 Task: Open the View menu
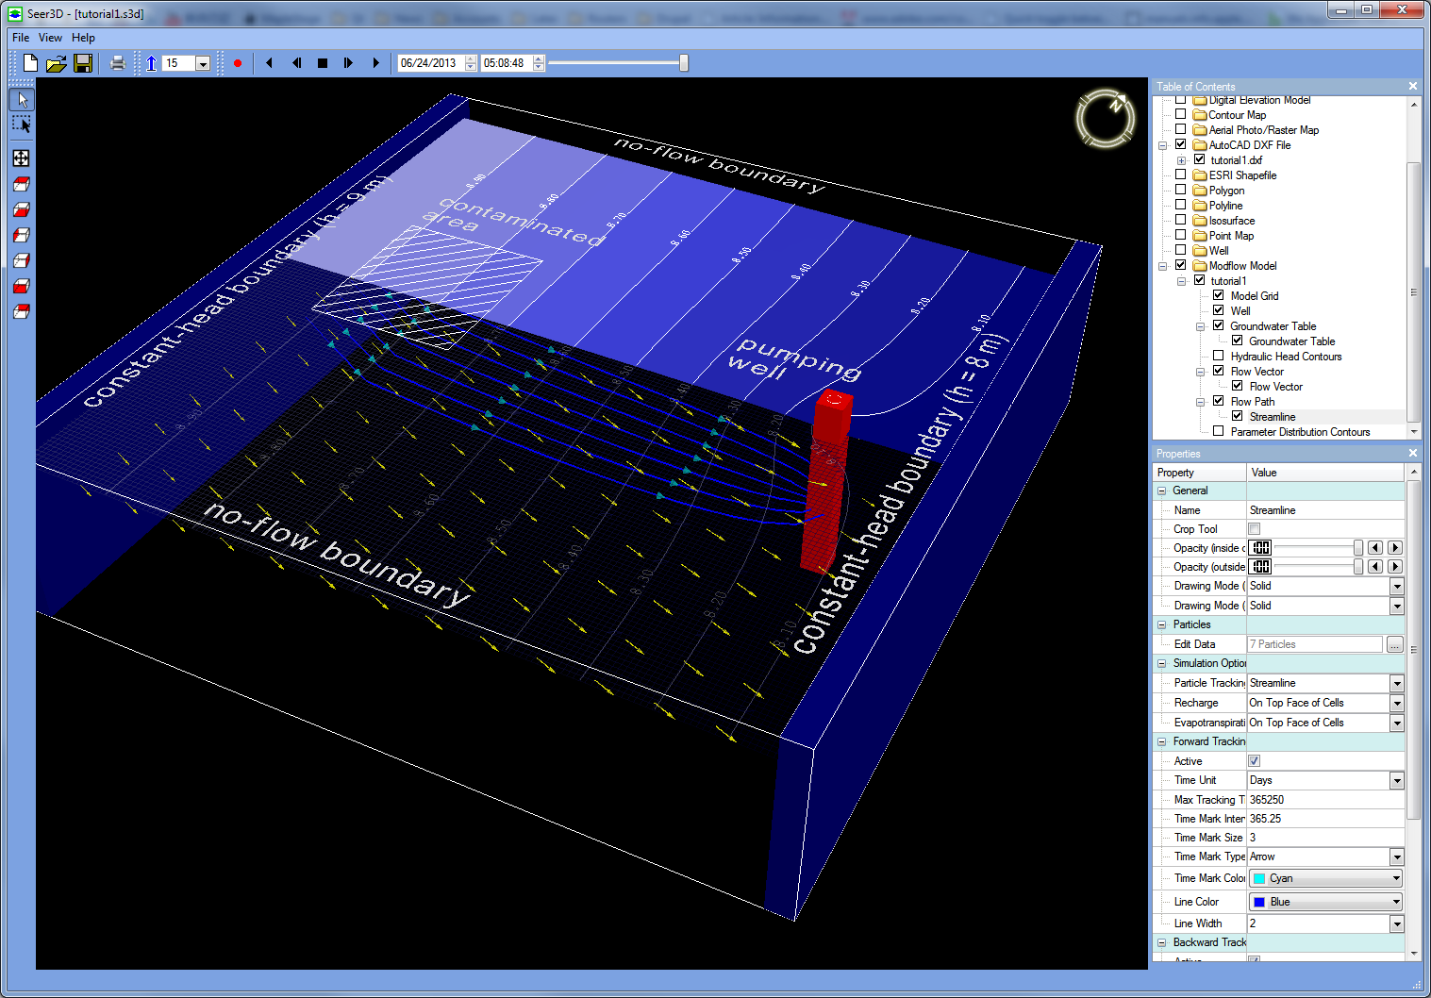[50, 38]
